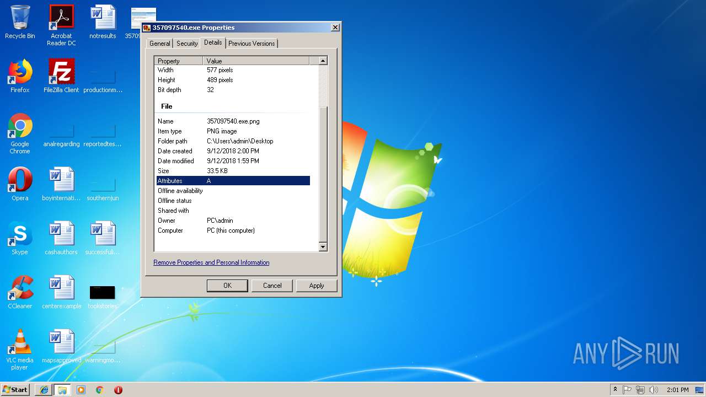This screenshot has height=397, width=706.
Task: Close the 357097540.exe Properties dialog
Action: (335, 28)
